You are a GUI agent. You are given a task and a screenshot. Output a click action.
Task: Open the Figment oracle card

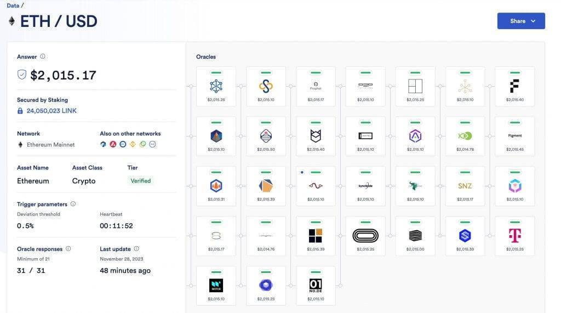(514, 136)
